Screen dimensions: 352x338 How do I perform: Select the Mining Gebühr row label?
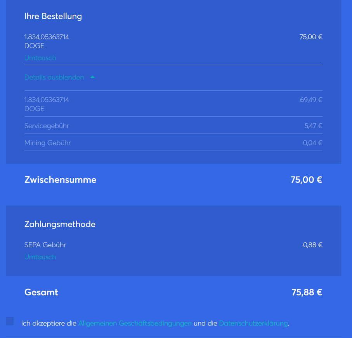click(47, 143)
